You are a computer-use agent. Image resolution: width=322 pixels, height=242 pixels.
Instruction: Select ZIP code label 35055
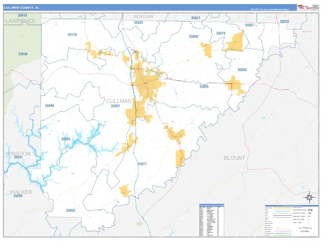204,87
